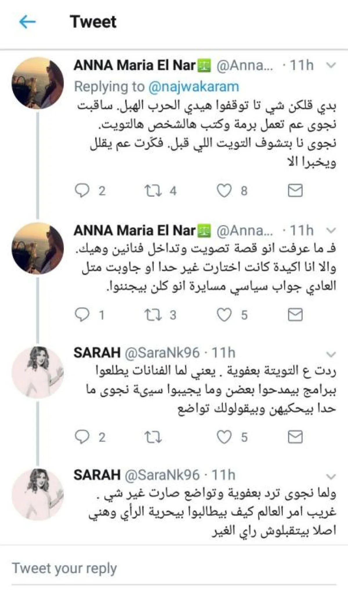Like the first SARAH tweet
This screenshot has width=348, height=590.
(224, 437)
